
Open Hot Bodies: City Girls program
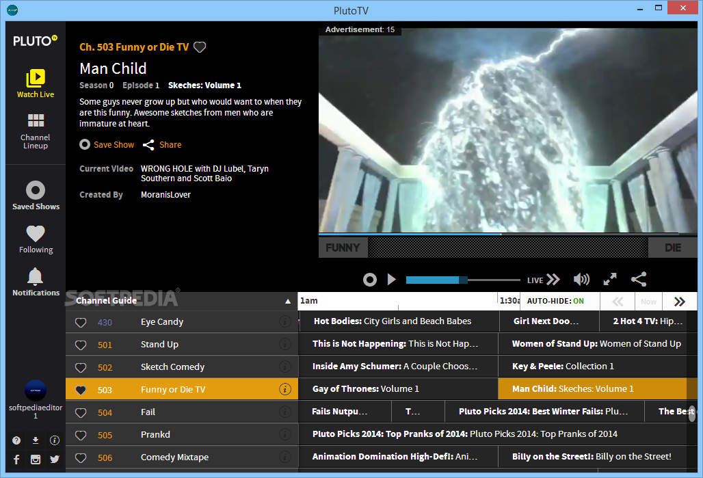coord(399,321)
